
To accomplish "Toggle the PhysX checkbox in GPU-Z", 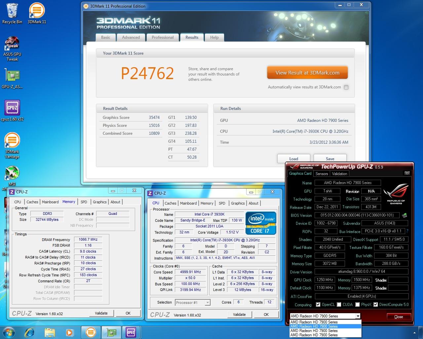I will pos(357,305).
